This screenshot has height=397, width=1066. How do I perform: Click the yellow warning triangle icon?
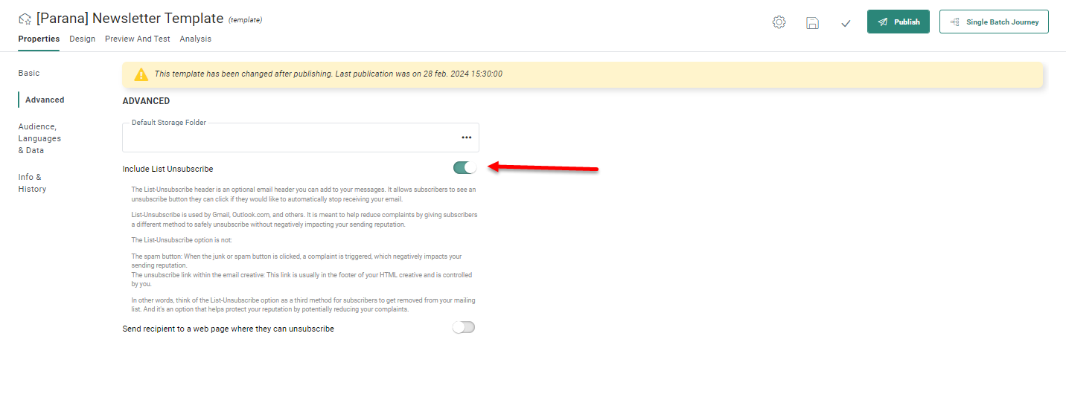pos(141,74)
